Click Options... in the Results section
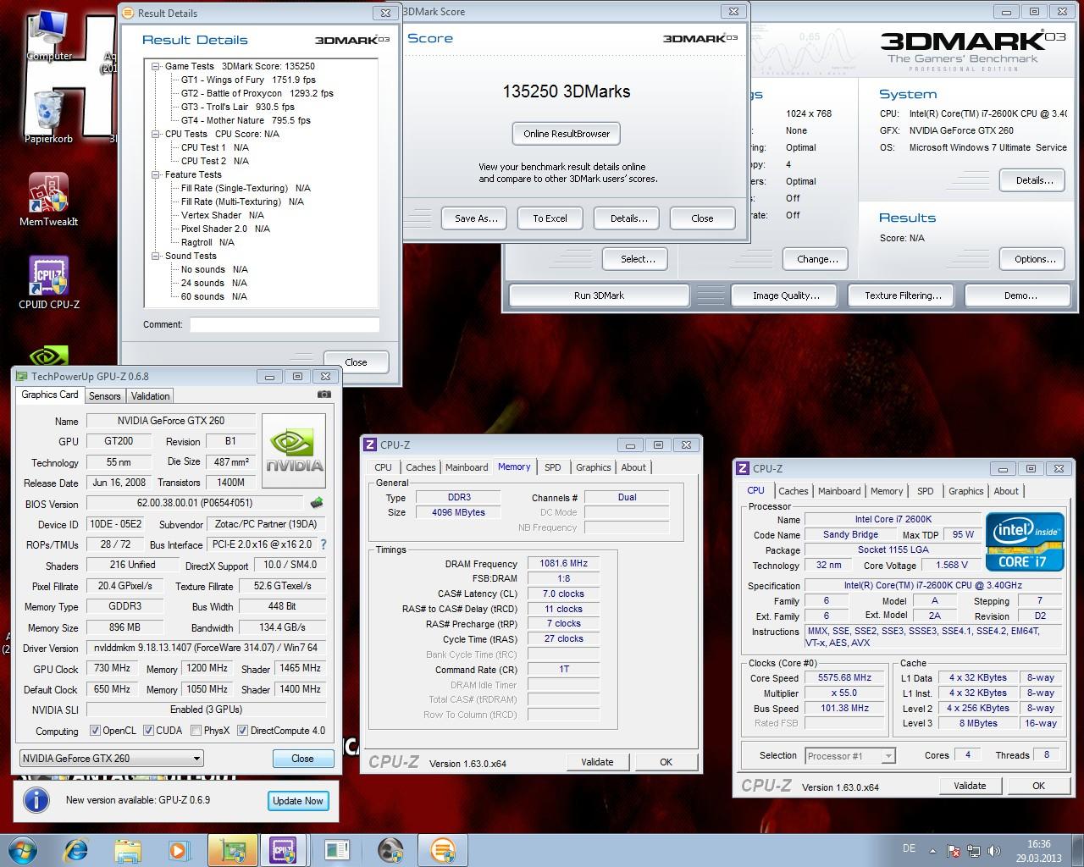This screenshot has height=867, width=1084. click(x=1034, y=259)
